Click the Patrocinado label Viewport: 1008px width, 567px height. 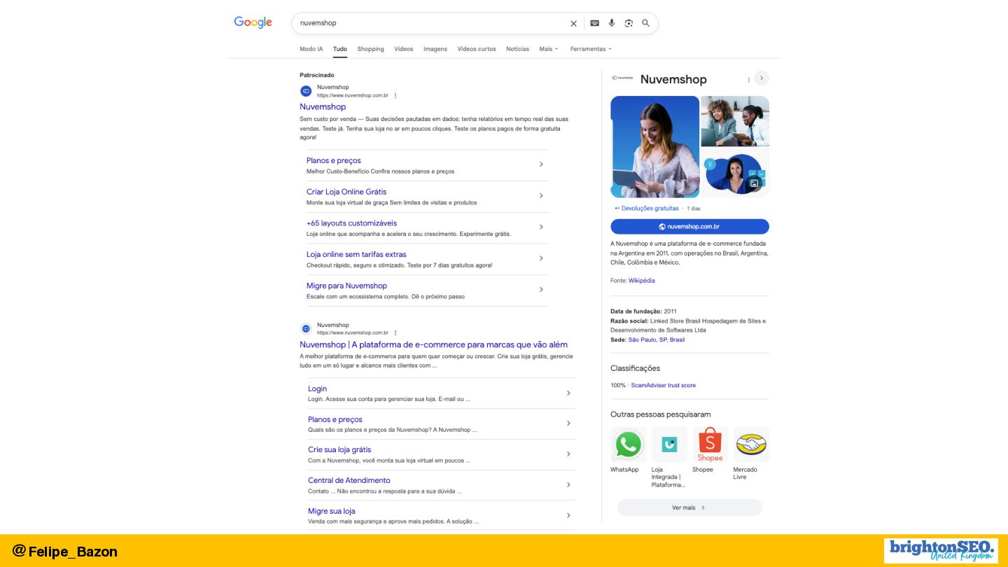[317, 75]
